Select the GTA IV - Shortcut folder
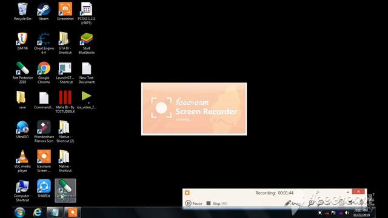This screenshot has height=218, width=388. (65, 43)
